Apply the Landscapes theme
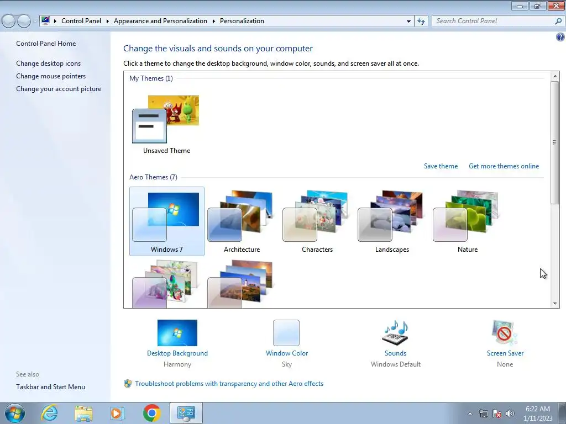The height and width of the screenshot is (424, 566). [x=392, y=221]
